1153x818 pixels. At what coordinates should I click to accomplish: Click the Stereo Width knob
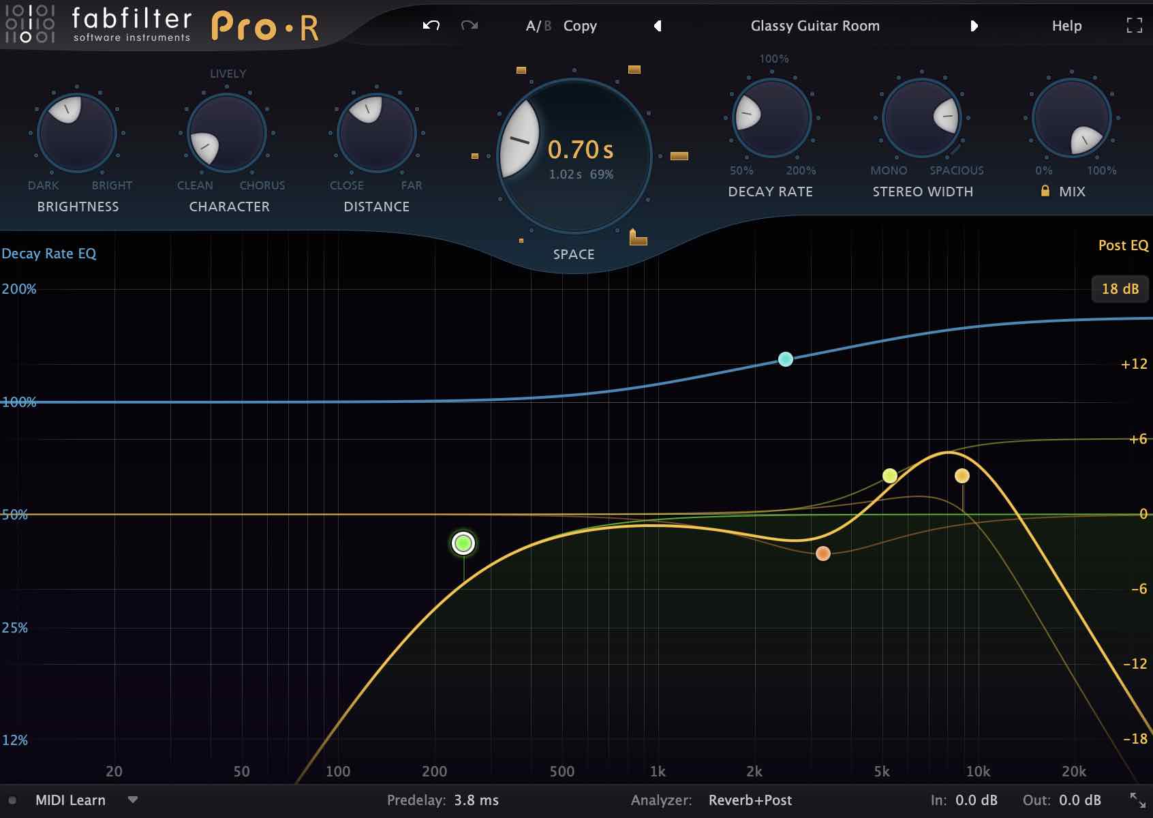921,117
